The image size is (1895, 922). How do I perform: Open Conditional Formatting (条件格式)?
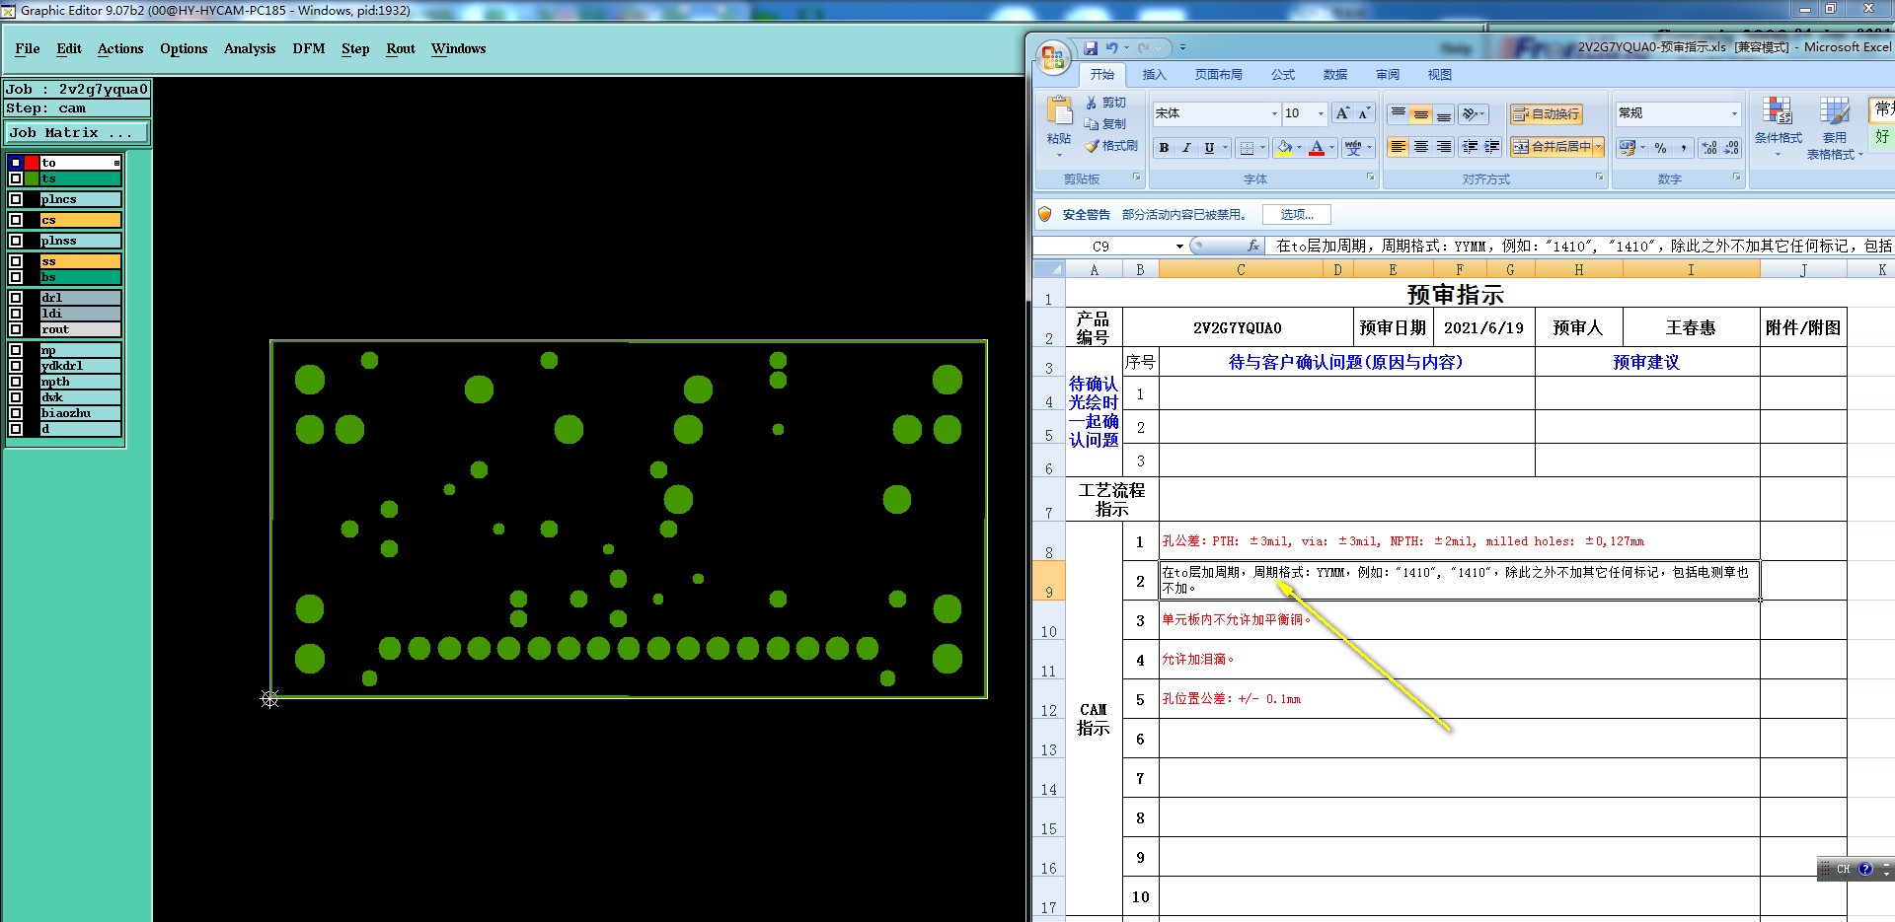click(x=1778, y=126)
